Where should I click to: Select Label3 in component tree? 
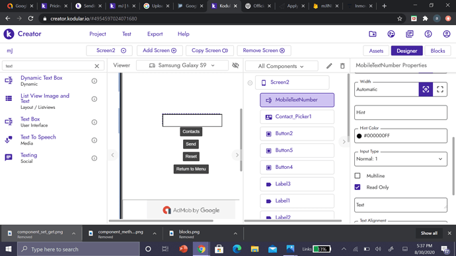coord(297,184)
